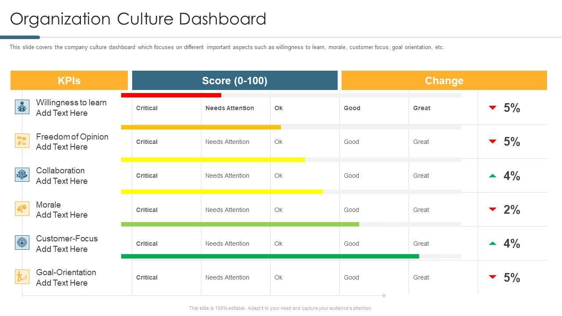Screen dimensions: 562x316
Task: Click the red Willingness to learn score bar
Action: (x=171, y=95)
